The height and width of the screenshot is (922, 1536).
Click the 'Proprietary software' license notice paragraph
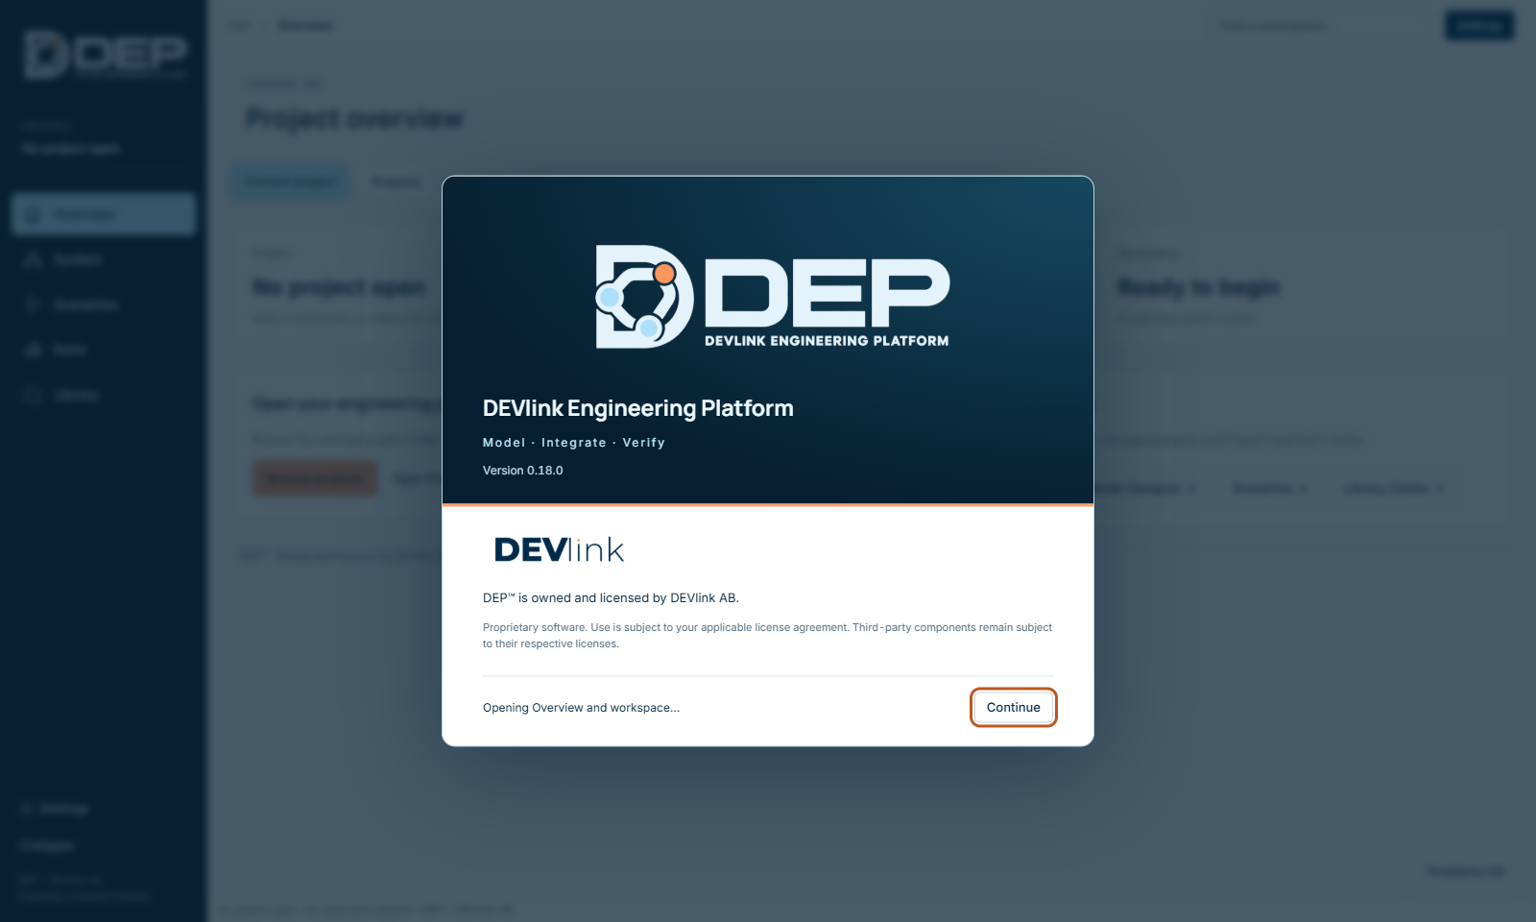[767, 636]
